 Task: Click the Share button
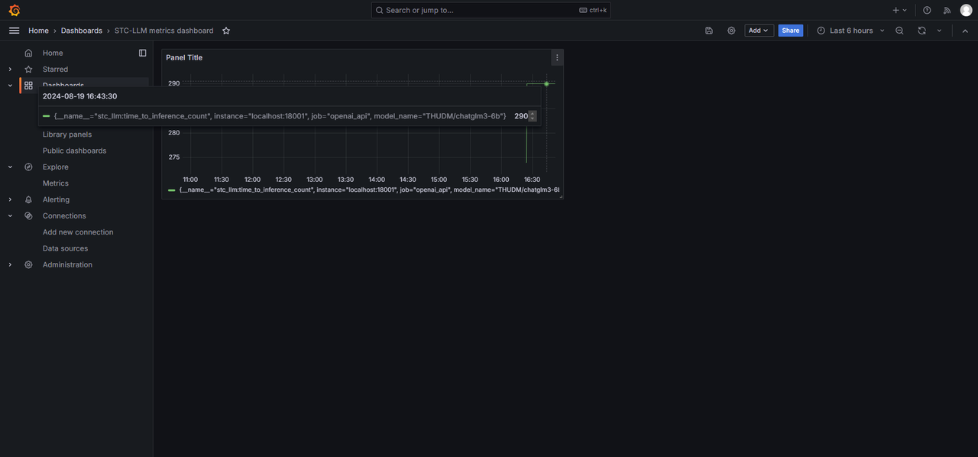point(790,31)
